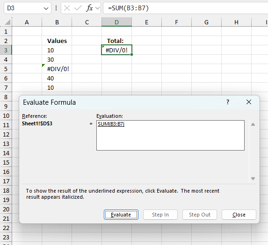Select column F header

pos(176,22)
